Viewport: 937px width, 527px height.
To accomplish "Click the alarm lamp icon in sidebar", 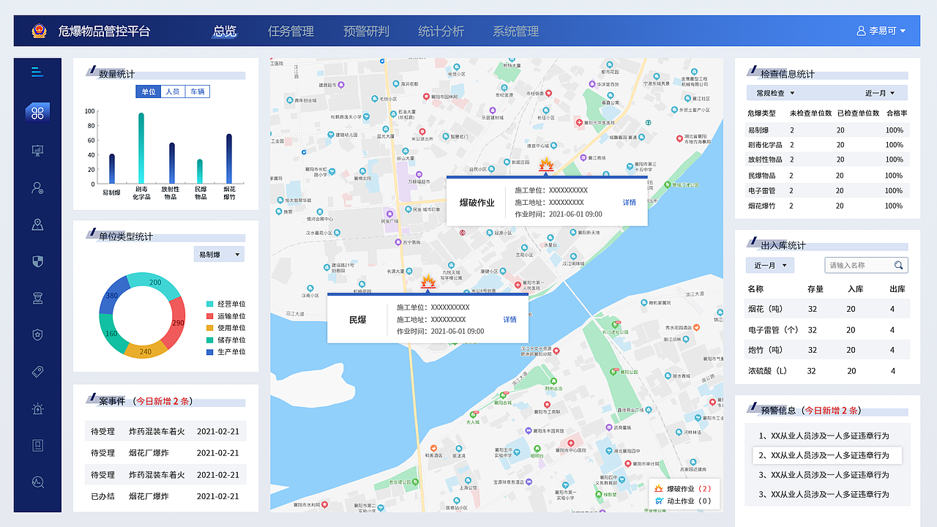I will point(37,408).
